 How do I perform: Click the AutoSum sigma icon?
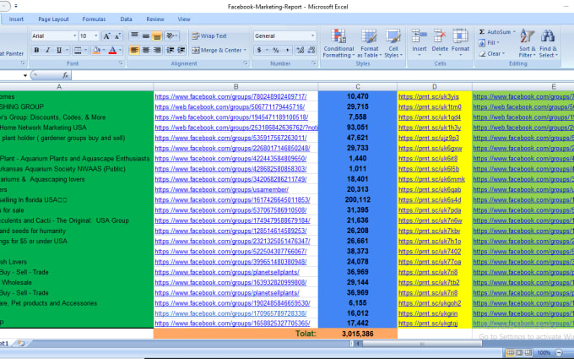(x=482, y=32)
